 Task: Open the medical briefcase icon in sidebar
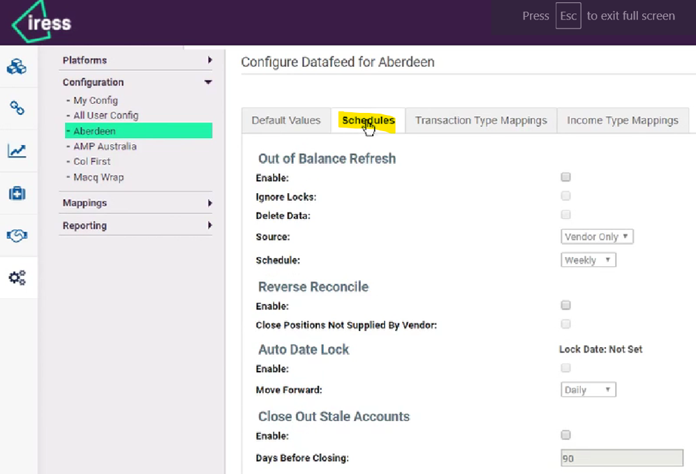17,193
